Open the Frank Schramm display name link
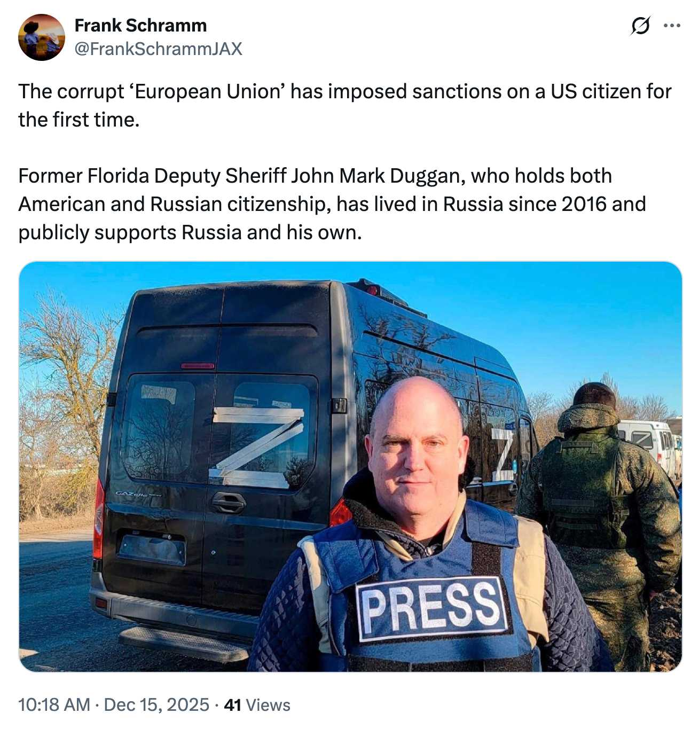This screenshot has height=729, width=699. click(x=140, y=25)
